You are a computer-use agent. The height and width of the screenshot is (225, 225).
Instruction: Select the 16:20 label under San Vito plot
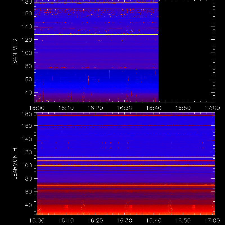[95, 108]
